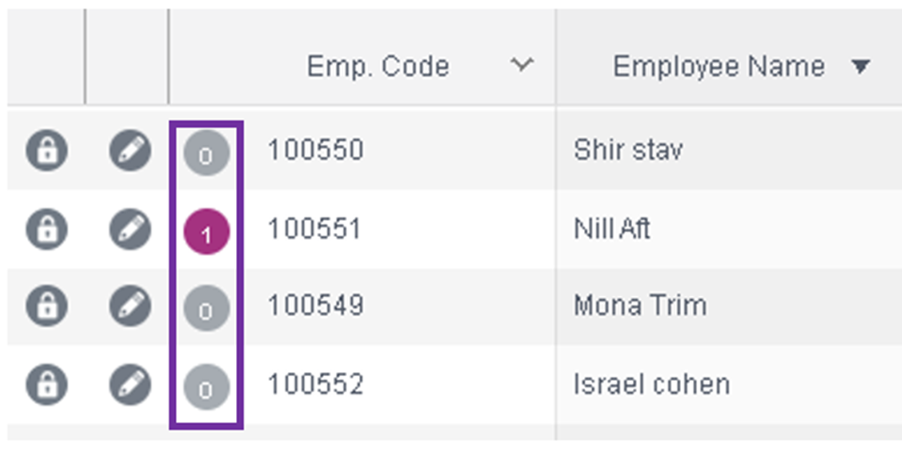Click the lock icon for Israel cohen
The height and width of the screenshot is (455, 902).
(x=47, y=384)
